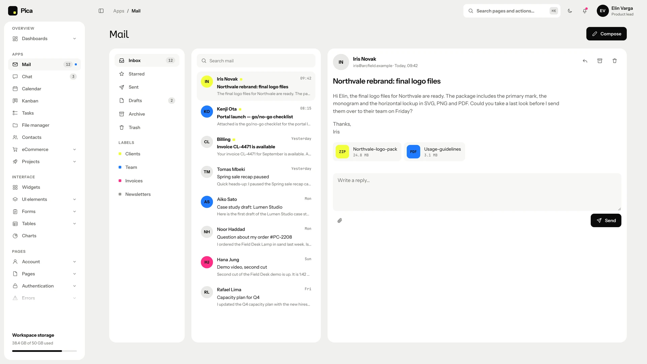Open the Usage-guidelines PDF attachment
This screenshot has height=364, width=647.
click(x=434, y=152)
